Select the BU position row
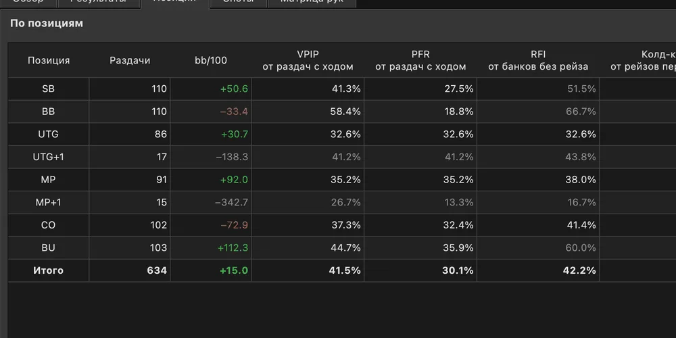The height and width of the screenshot is (338, 676). [342, 248]
